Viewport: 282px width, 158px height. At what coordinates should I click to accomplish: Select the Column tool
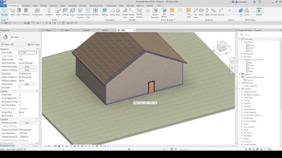coord(49,12)
